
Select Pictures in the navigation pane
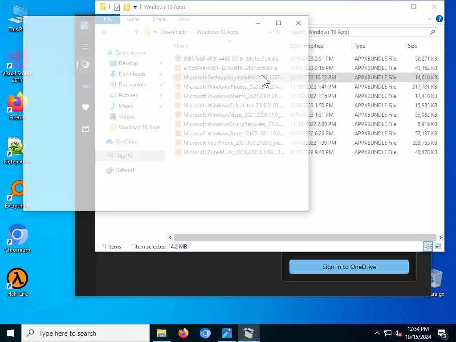tap(128, 95)
